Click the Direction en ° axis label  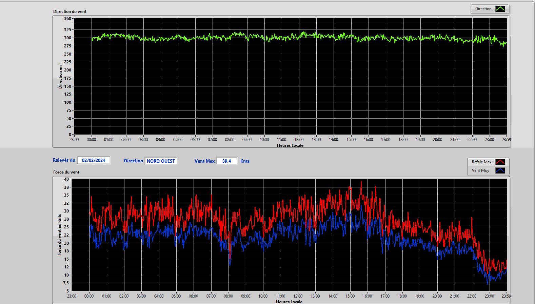click(60, 76)
